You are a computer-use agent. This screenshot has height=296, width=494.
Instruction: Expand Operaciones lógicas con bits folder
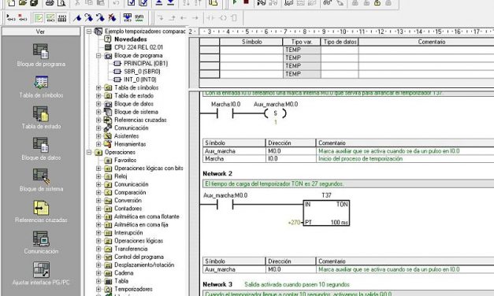pyautogui.click(x=98, y=168)
